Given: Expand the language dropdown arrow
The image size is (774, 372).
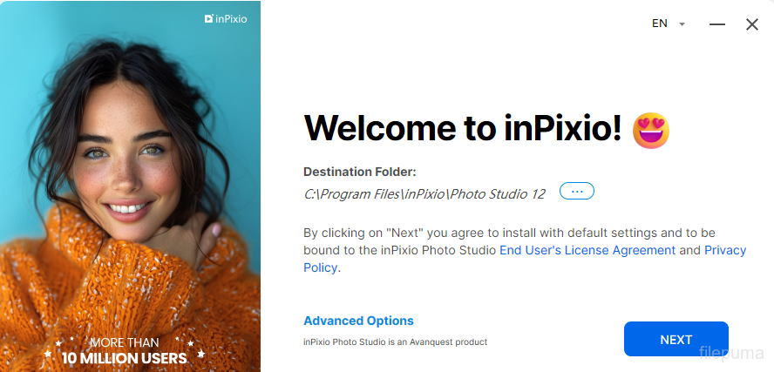Looking at the screenshot, I should [x=682, y=24].
